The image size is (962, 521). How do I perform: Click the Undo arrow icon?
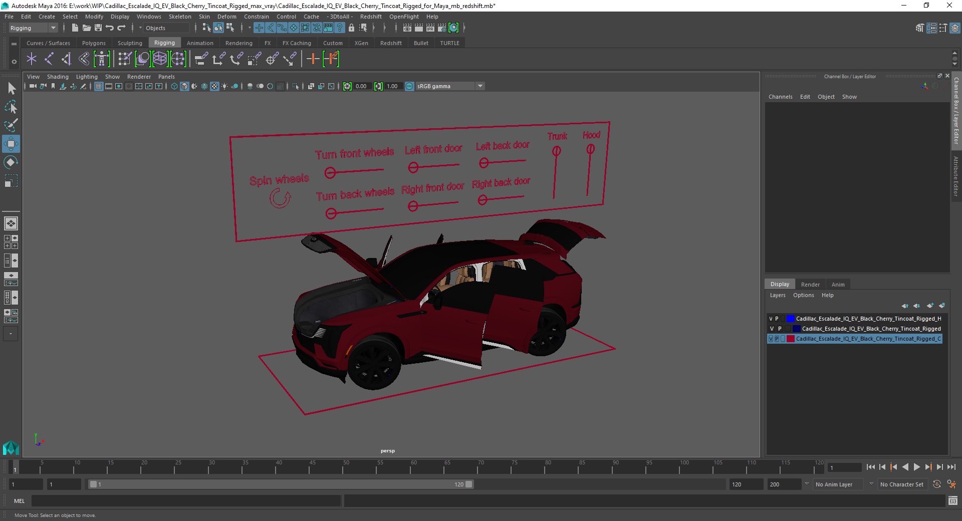[110, 28]
